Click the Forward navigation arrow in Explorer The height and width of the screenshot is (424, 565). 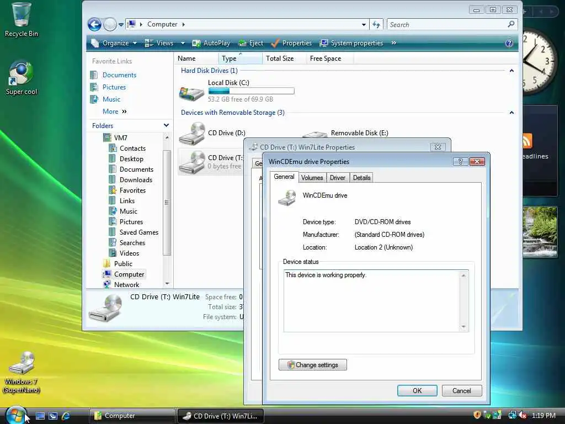point(110,24)
